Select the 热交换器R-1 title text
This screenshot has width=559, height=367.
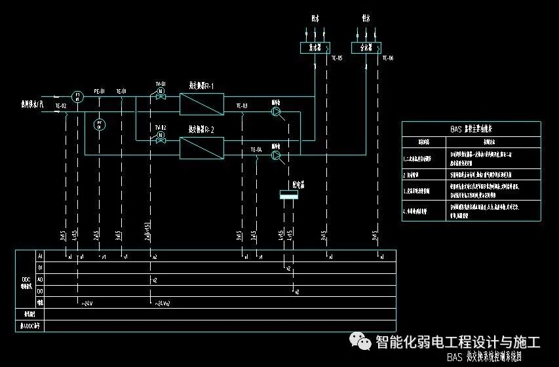point(201,86)
